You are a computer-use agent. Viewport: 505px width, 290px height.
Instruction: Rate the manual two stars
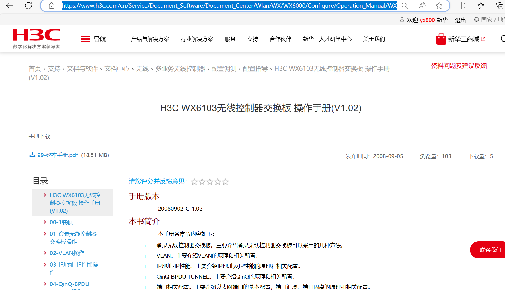tap(202, 182)
